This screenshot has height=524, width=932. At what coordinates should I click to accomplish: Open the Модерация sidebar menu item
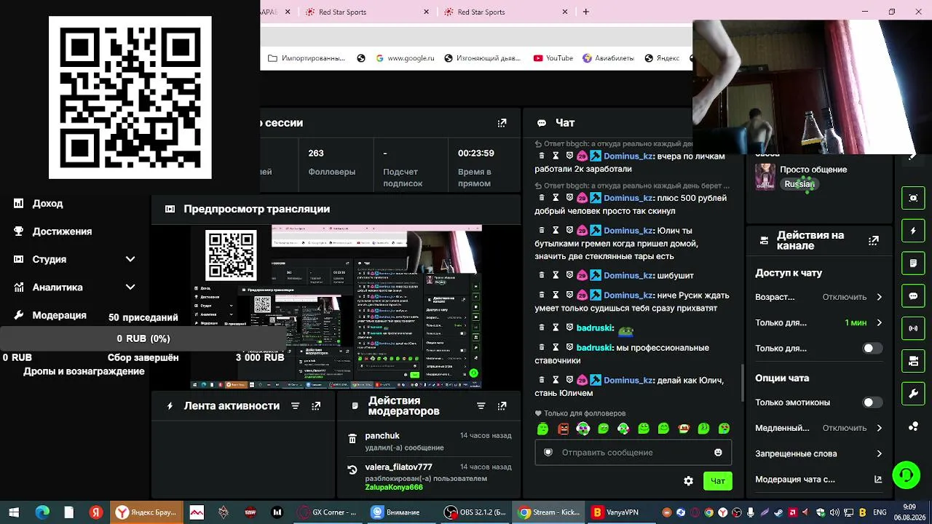[x=59, y=315]
